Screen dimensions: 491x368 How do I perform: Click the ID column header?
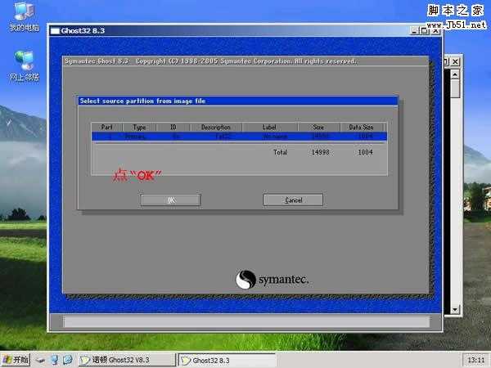point(173,127)
